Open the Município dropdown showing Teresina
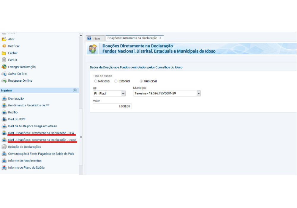This screenshot has width=297, height=208. pyautogui.click(x=198, y=93)
